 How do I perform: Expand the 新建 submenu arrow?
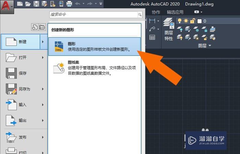tap(43, 42)
